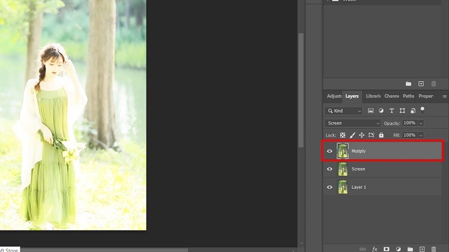The image size is (449, 252).
Task: Create new layer icon in Layers panel
Action: point(422,249)
